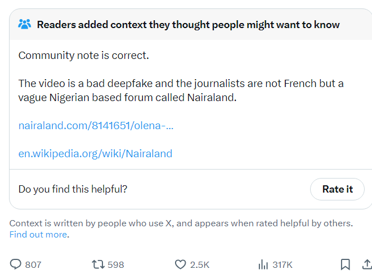Image resolution: width=372 pixels, height=274 pixels.
Task: Open the en.wikipedia.org/wiki/Nairaland link
Action: click(x=95, y=153)
